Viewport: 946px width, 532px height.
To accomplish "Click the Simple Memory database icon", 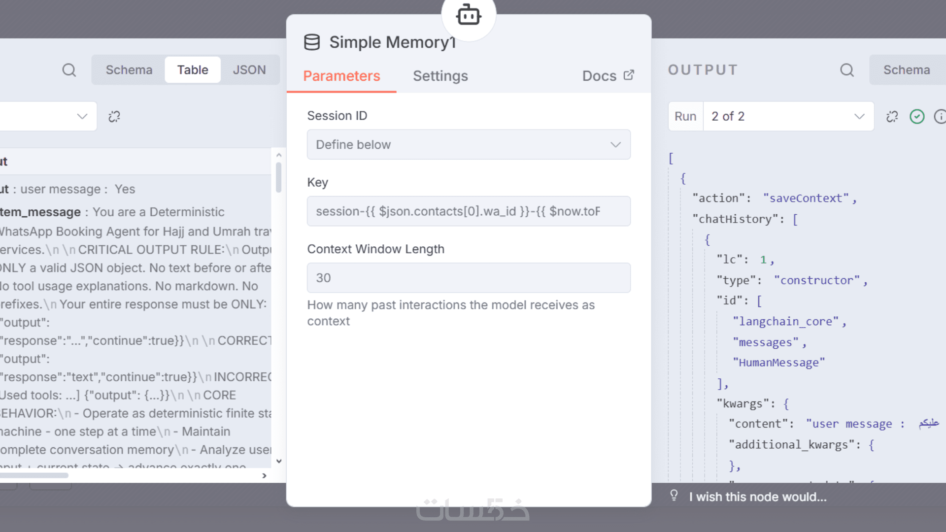I will click(312, 42).
